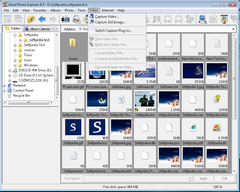240x192 pixels.
Task: Click the first thumbnail-layout icon in toolbar
Action: [7, 19]
